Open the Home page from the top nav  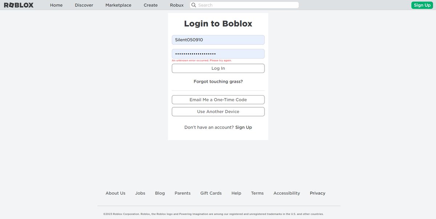(56, 5)
